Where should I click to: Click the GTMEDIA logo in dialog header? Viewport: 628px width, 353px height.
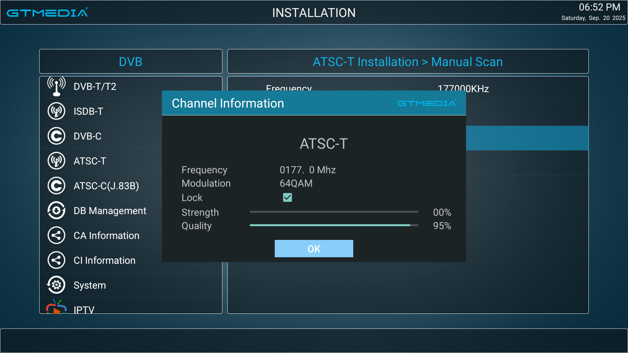[x=427, y=103]
